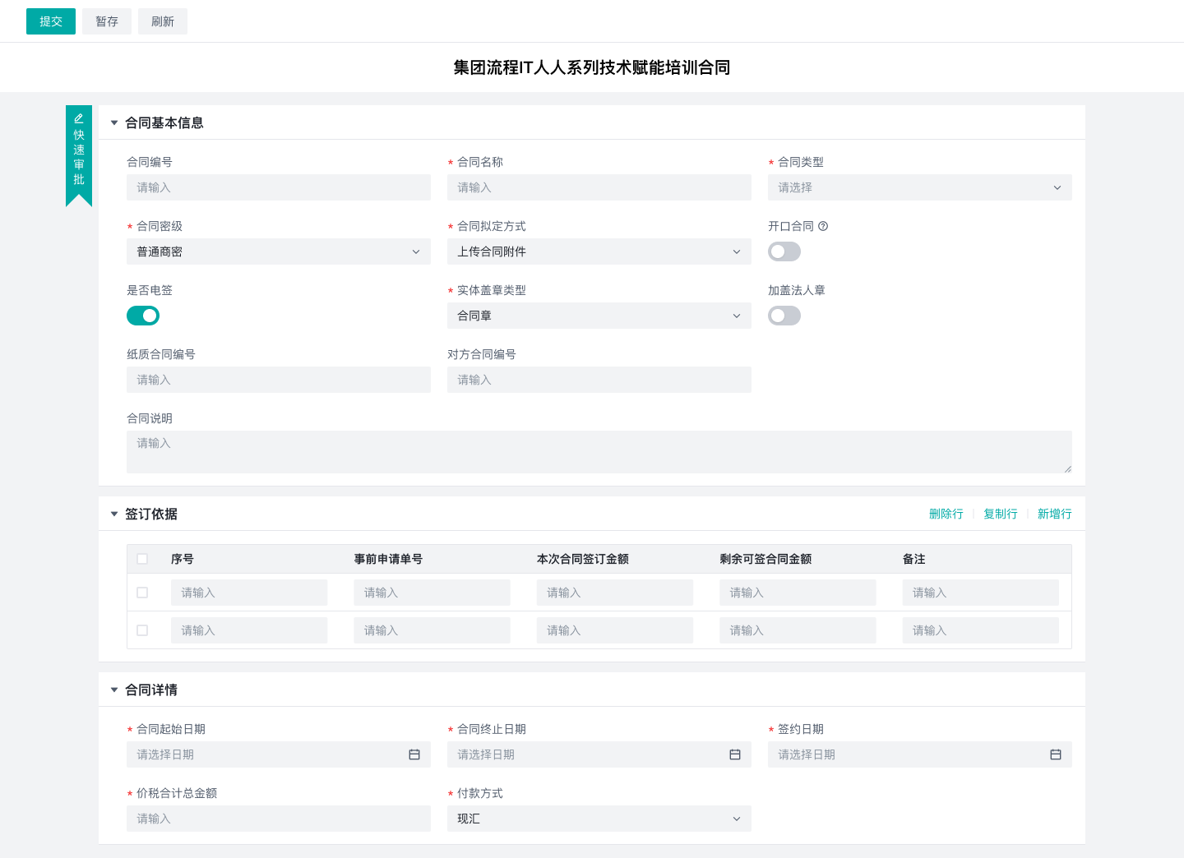Screen dimensions: 1184x858
Task: Open calendar icon for 合同终止日期
Action: point(735,754)
